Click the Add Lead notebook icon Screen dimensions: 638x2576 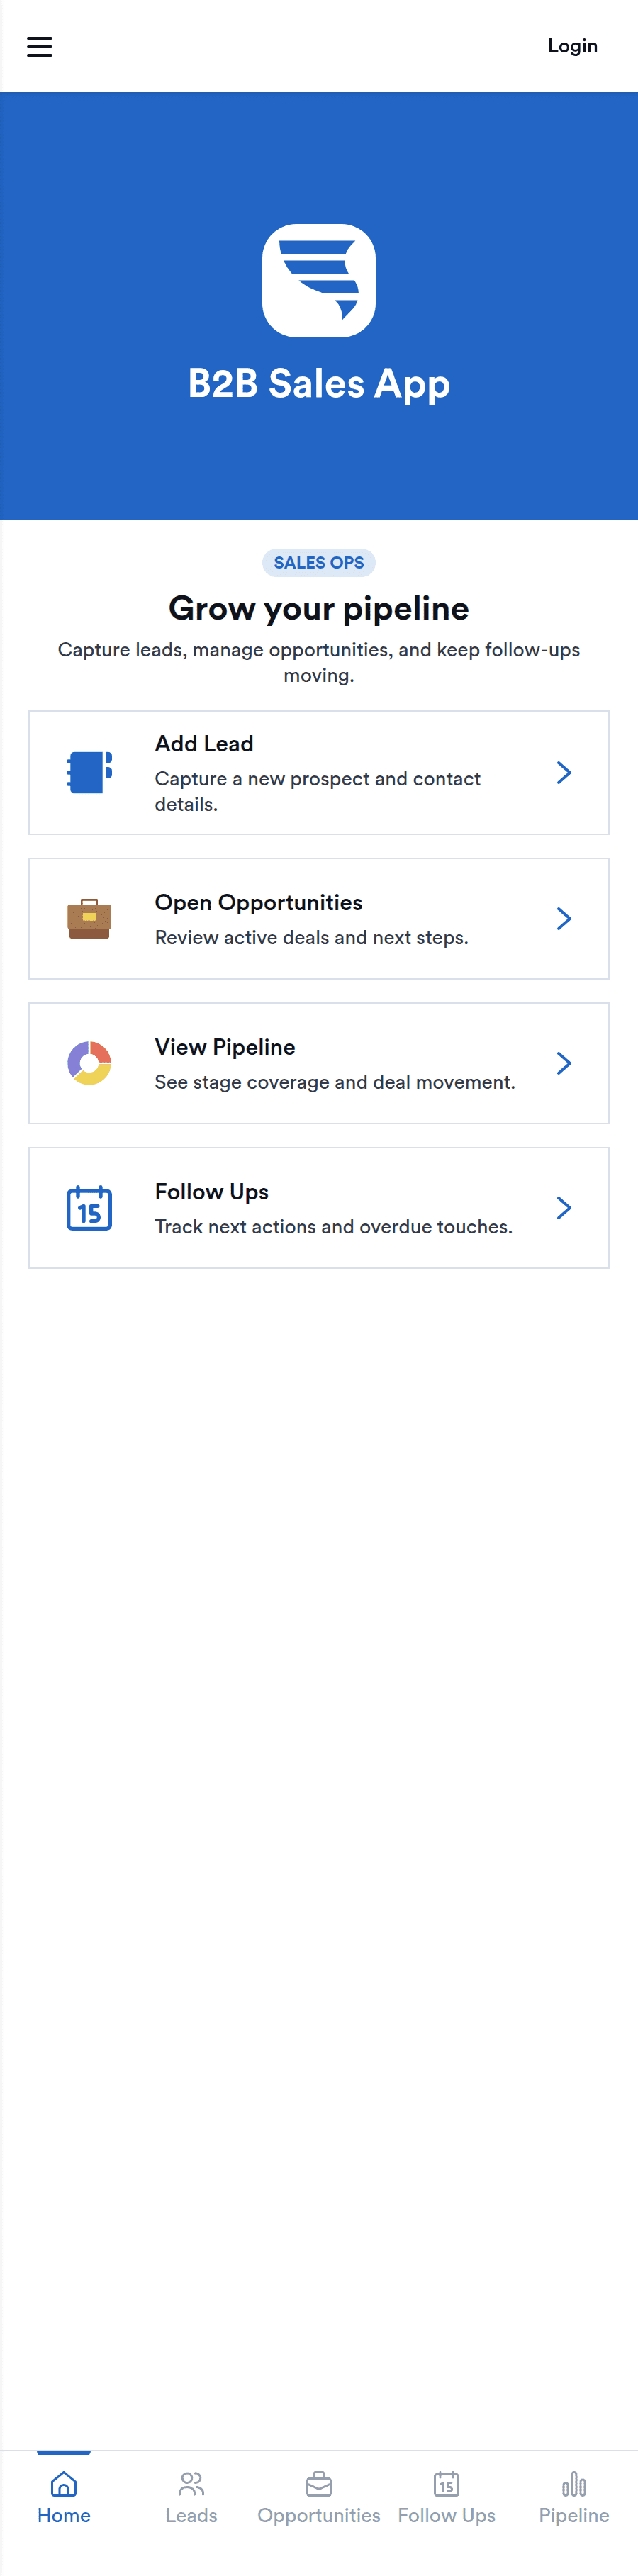click(x=89, y=772)
